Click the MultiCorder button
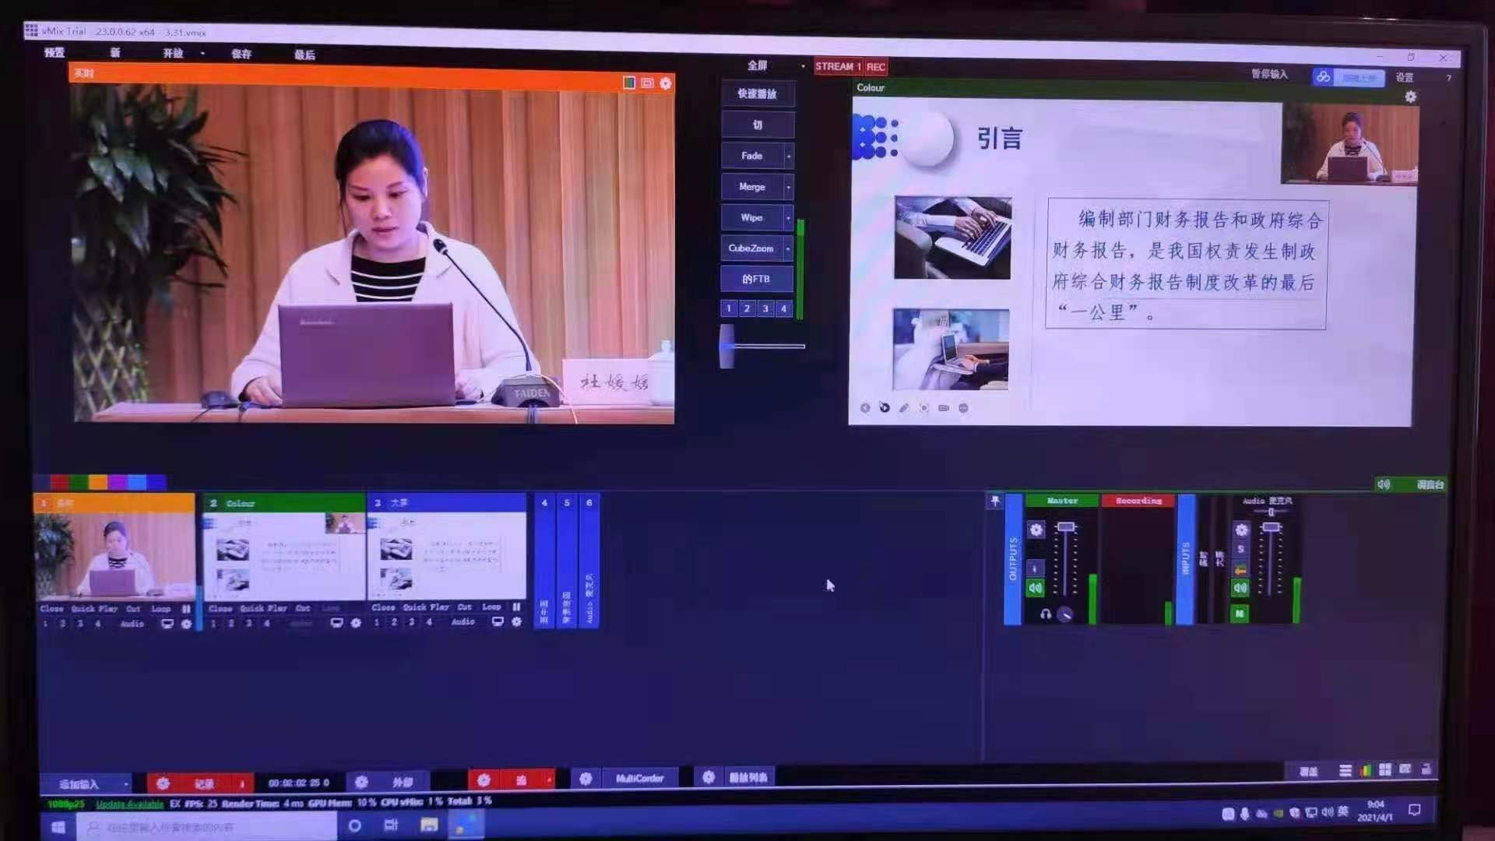This screenshot has width=1495, height=841. click(639, 778)
